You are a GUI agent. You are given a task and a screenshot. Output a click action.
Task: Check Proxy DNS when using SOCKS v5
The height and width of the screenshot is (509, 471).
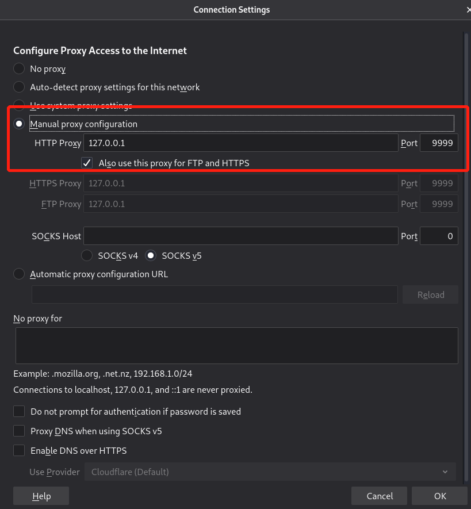(20, 431)
